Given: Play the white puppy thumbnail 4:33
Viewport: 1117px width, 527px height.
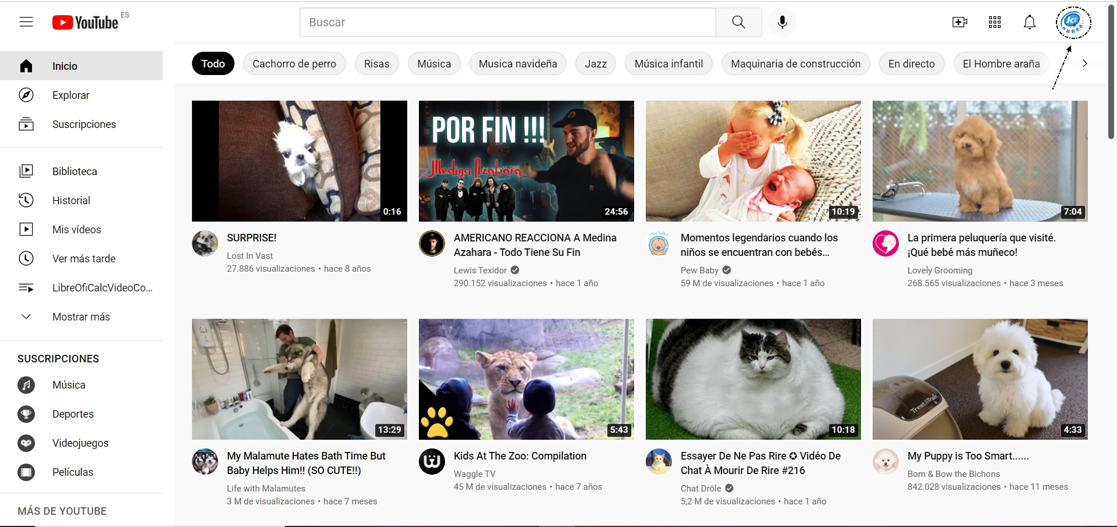Looking at the screenshot, I should coord(980,379).
